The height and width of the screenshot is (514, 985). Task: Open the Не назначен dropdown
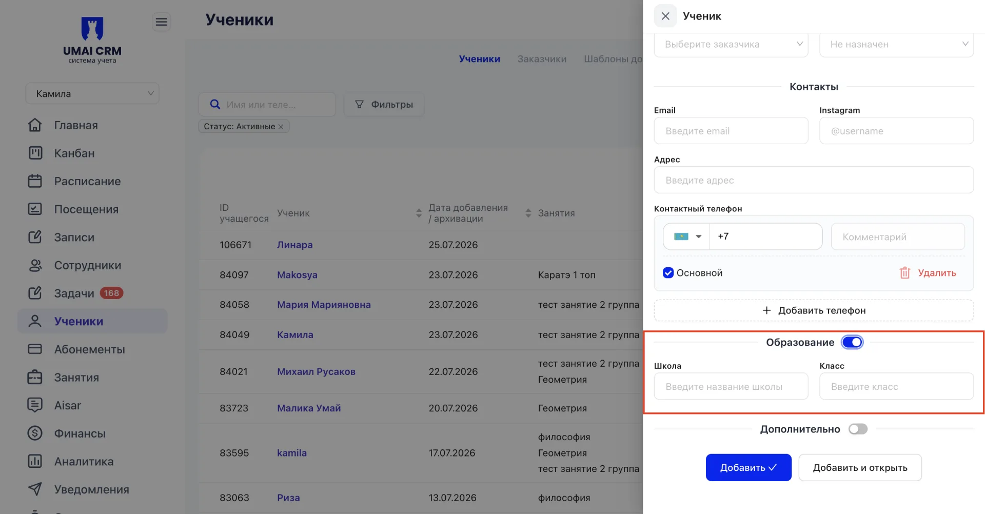(896, 44)
